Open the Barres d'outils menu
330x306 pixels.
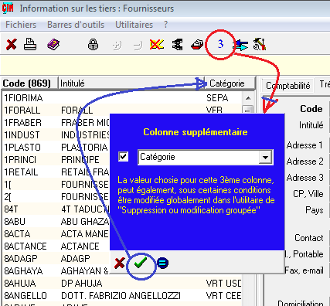tap(76, 25)
